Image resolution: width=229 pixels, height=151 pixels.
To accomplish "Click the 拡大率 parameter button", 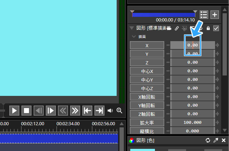I will pyautogui.click(x=147, y=122).
